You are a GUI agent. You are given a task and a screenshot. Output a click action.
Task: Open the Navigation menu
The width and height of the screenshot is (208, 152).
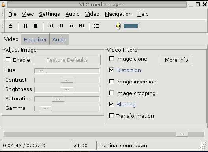coord(118,14)
